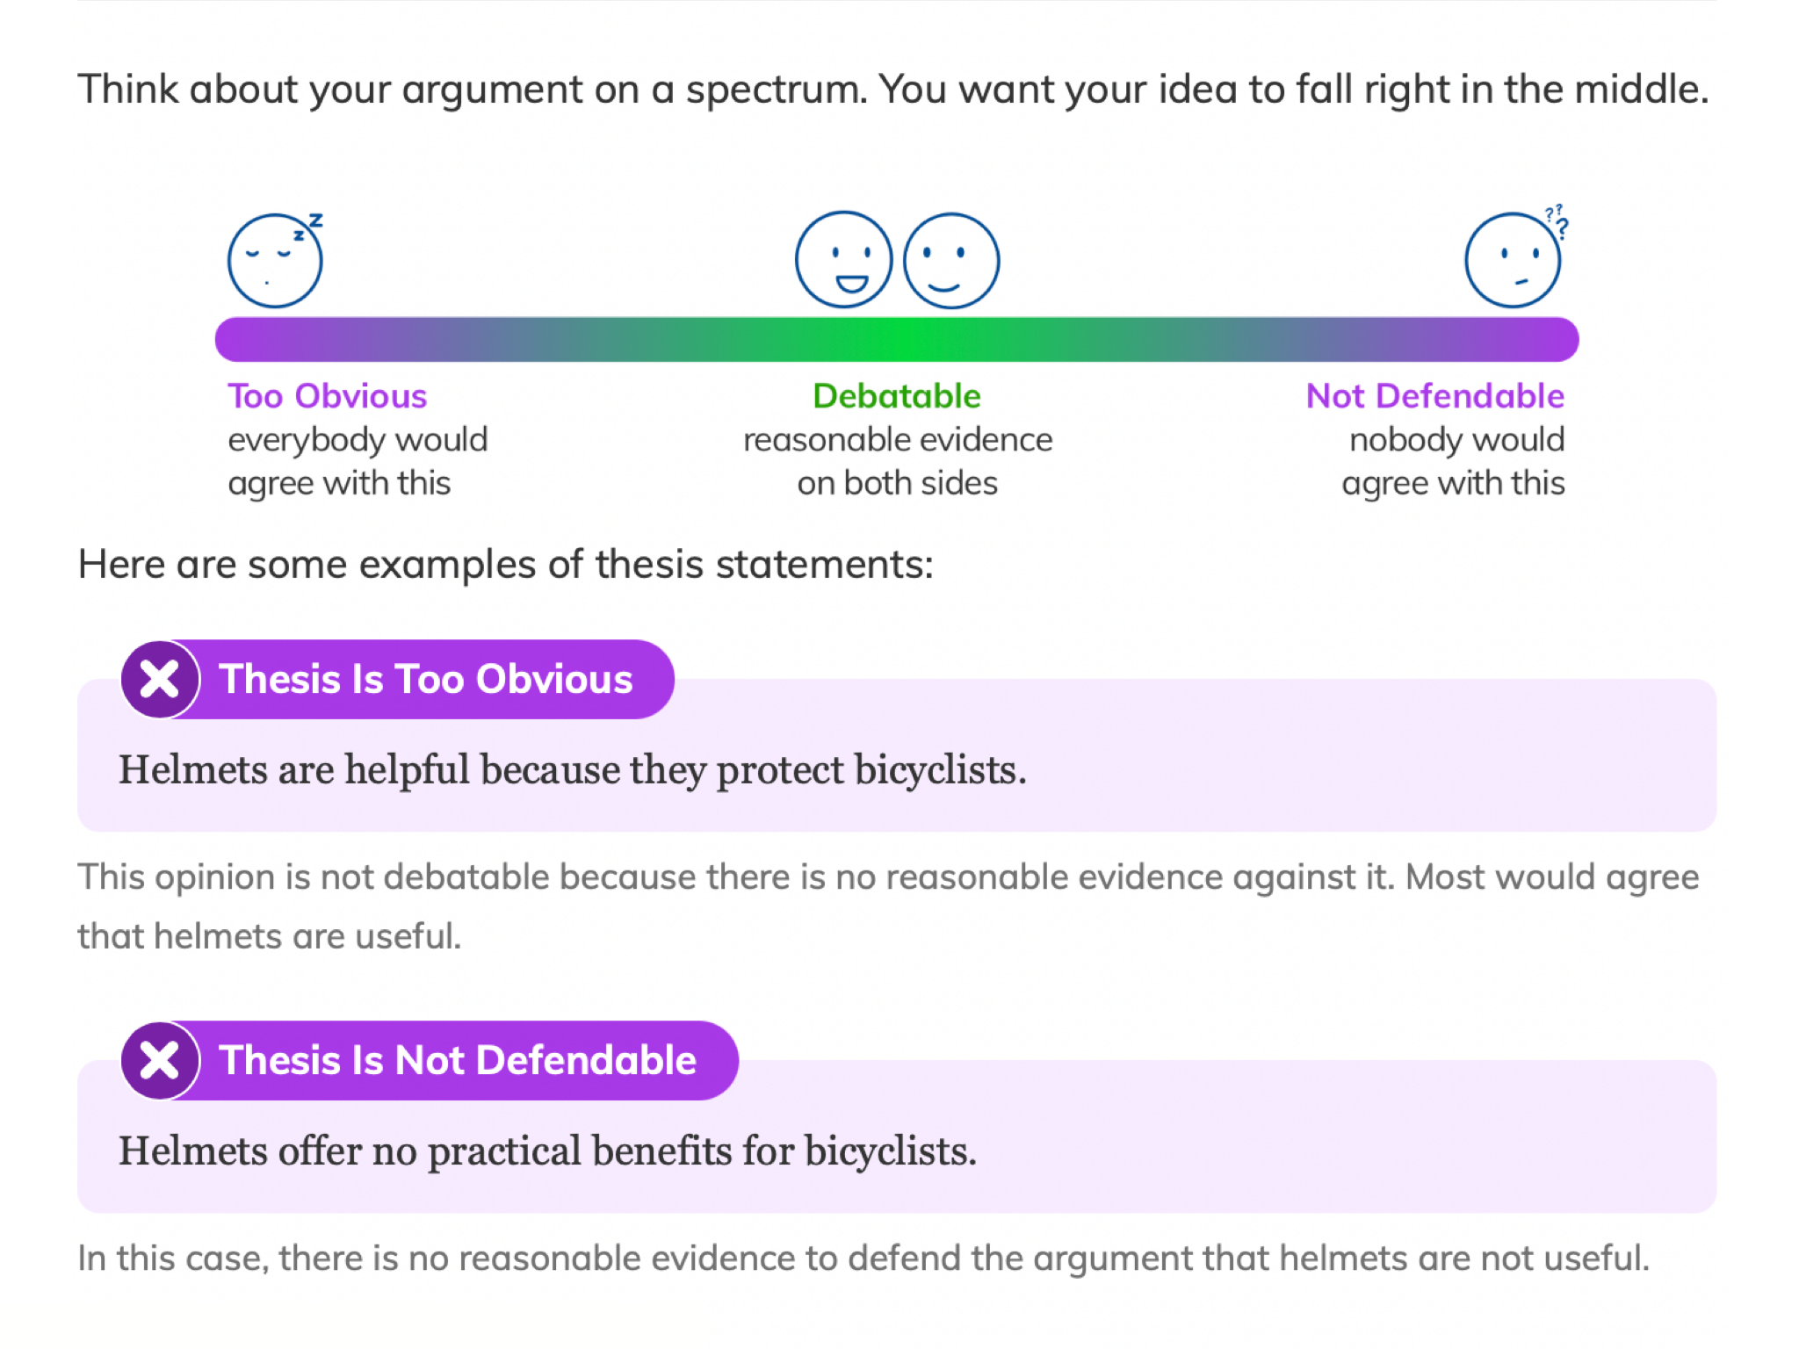The width and height of the screenshot is (1799, 1349).
Task: Click the smiling face icon
Action: click(951, 260)
